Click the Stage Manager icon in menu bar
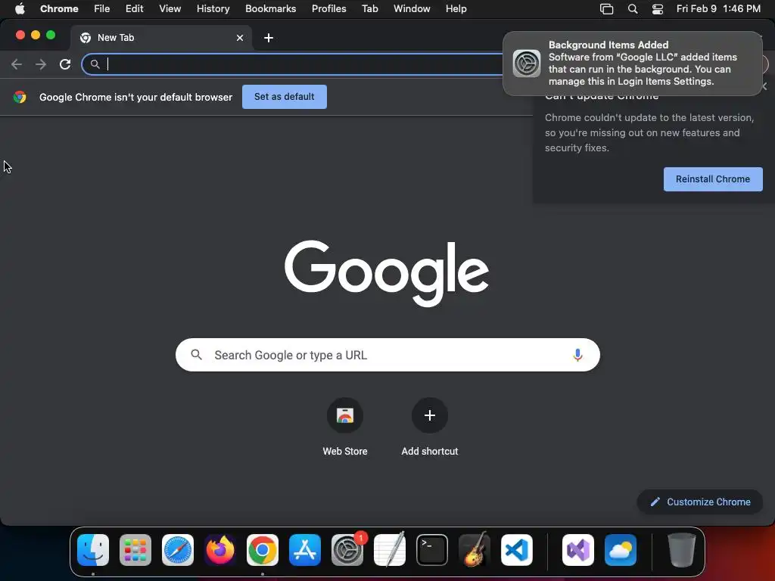775x581 pixels. [x=606, y=9]
